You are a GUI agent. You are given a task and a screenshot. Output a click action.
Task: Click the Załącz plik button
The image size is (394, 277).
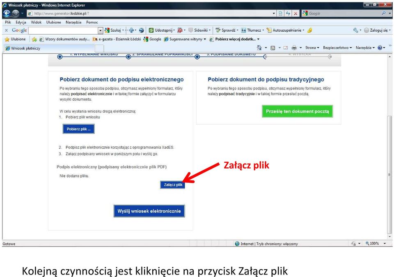coord(173,185)
